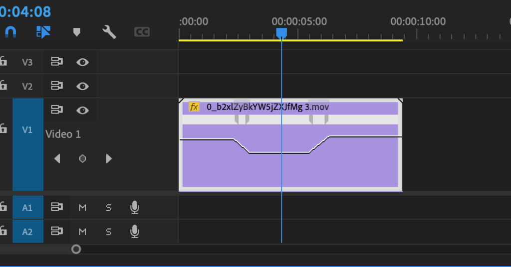This screenshot has height=267, width=511.
Task: Solo audio track A2
Action: 108,232
